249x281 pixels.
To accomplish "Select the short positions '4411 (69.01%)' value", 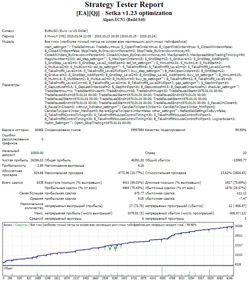I will click(133, 183).
